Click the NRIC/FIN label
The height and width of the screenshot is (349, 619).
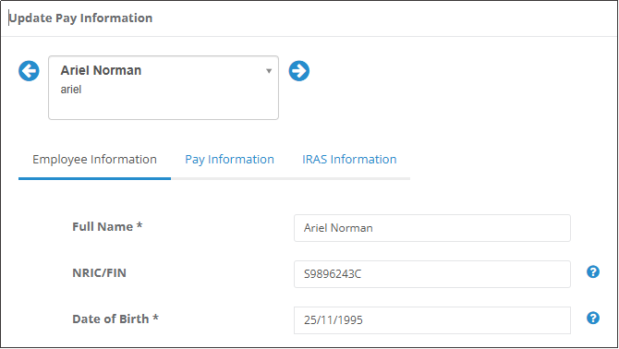(99, 273)
